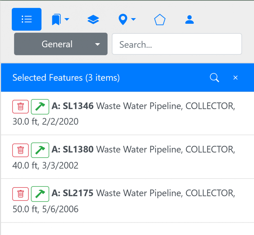Edit feature SL1346
254x235 pixels.
pos(40,107)
